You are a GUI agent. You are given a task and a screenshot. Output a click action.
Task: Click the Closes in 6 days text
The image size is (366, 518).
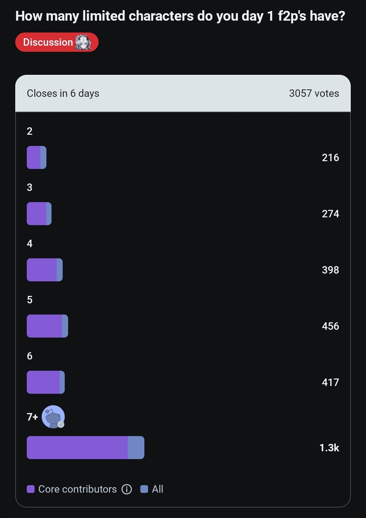(63, 93)
